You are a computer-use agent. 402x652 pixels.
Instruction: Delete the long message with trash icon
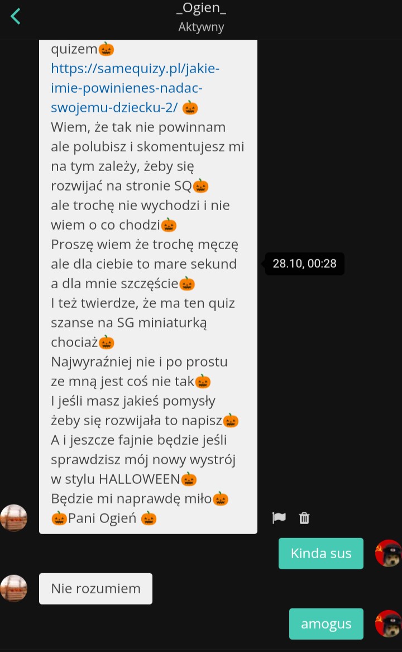coord(304,518)
